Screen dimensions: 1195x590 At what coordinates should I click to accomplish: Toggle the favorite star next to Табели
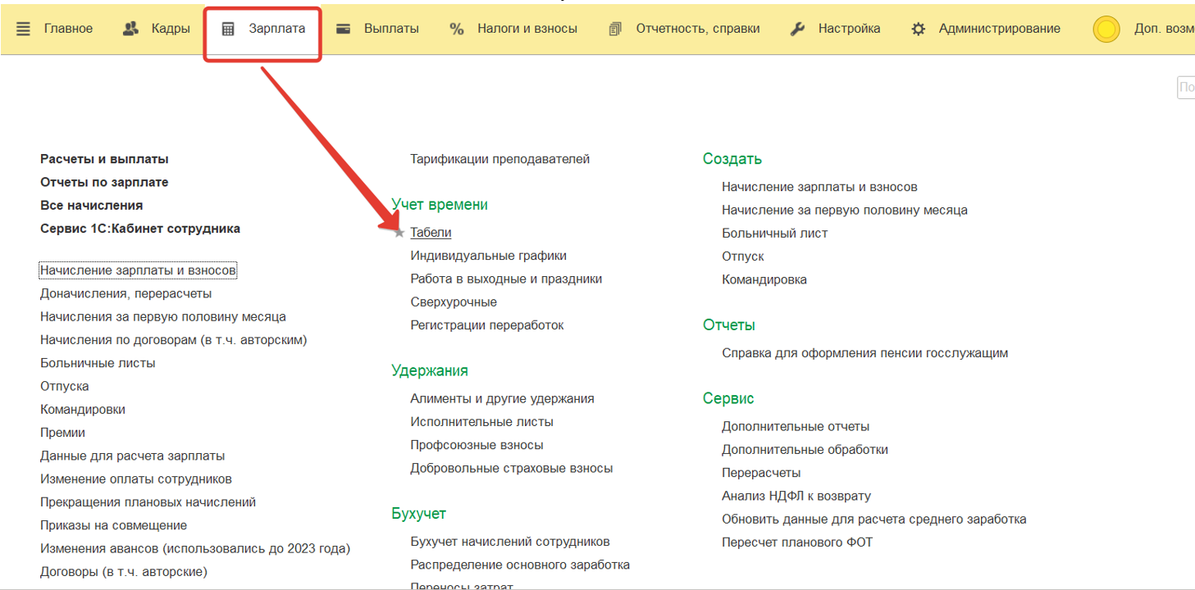coord(399,234)
